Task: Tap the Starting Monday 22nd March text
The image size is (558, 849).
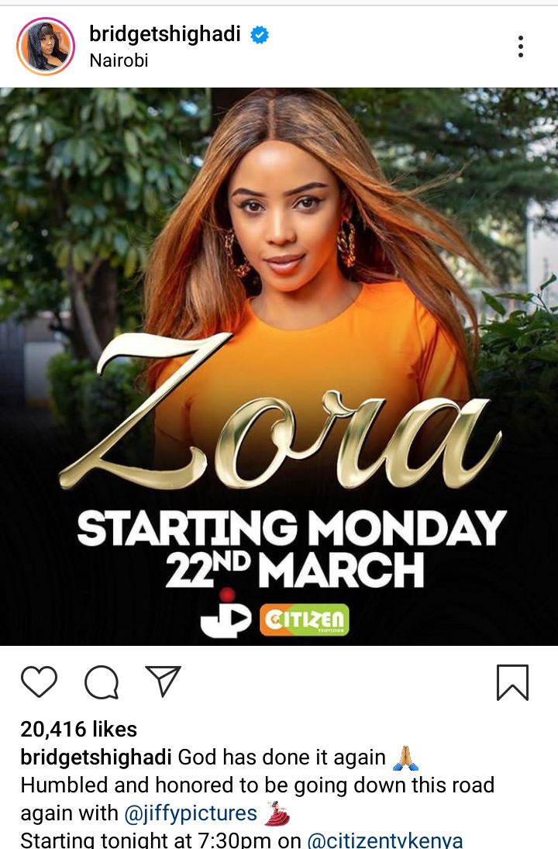Action: 291,549
